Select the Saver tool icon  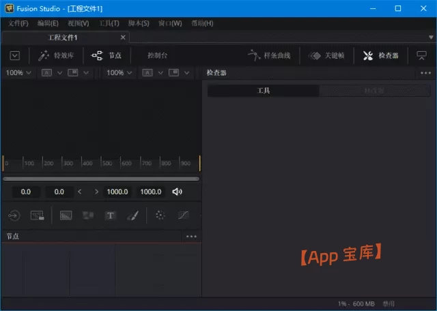[37, 216]
